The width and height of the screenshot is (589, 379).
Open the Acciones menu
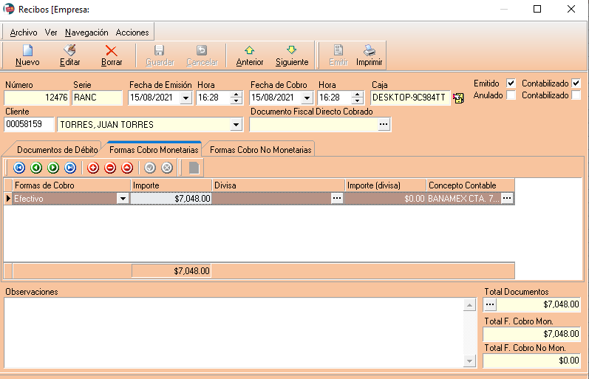[132, 33]
